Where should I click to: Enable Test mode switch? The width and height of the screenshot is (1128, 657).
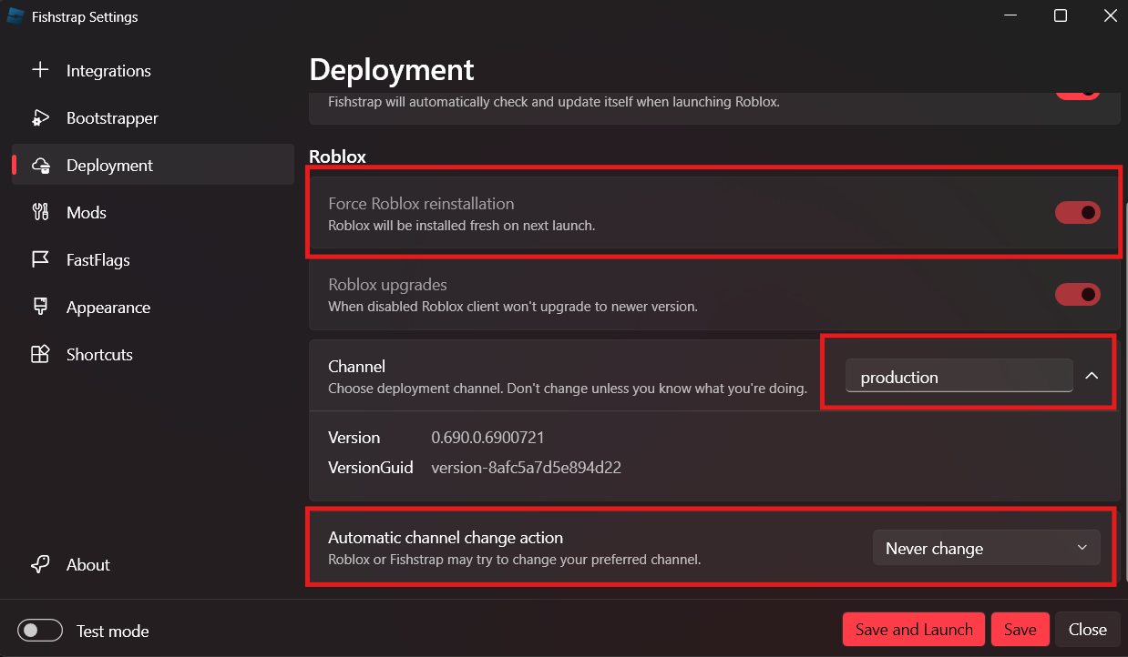[x=40, y=630]
